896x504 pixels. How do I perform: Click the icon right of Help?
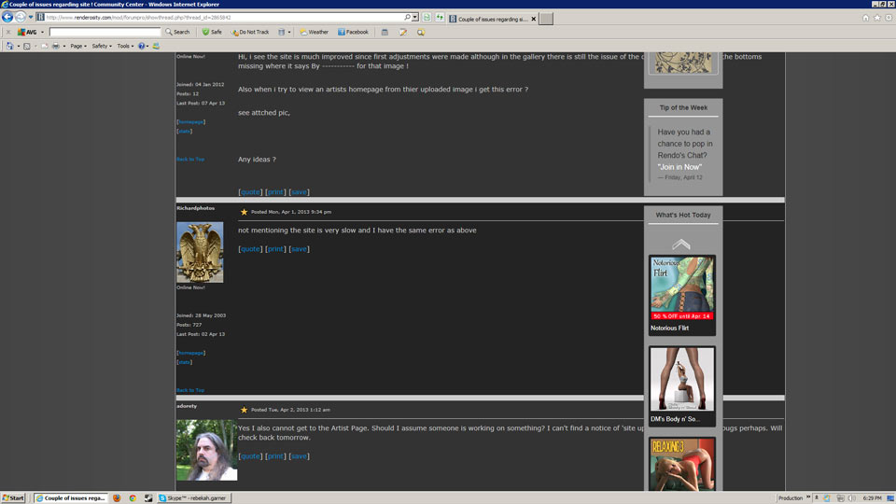156,46
